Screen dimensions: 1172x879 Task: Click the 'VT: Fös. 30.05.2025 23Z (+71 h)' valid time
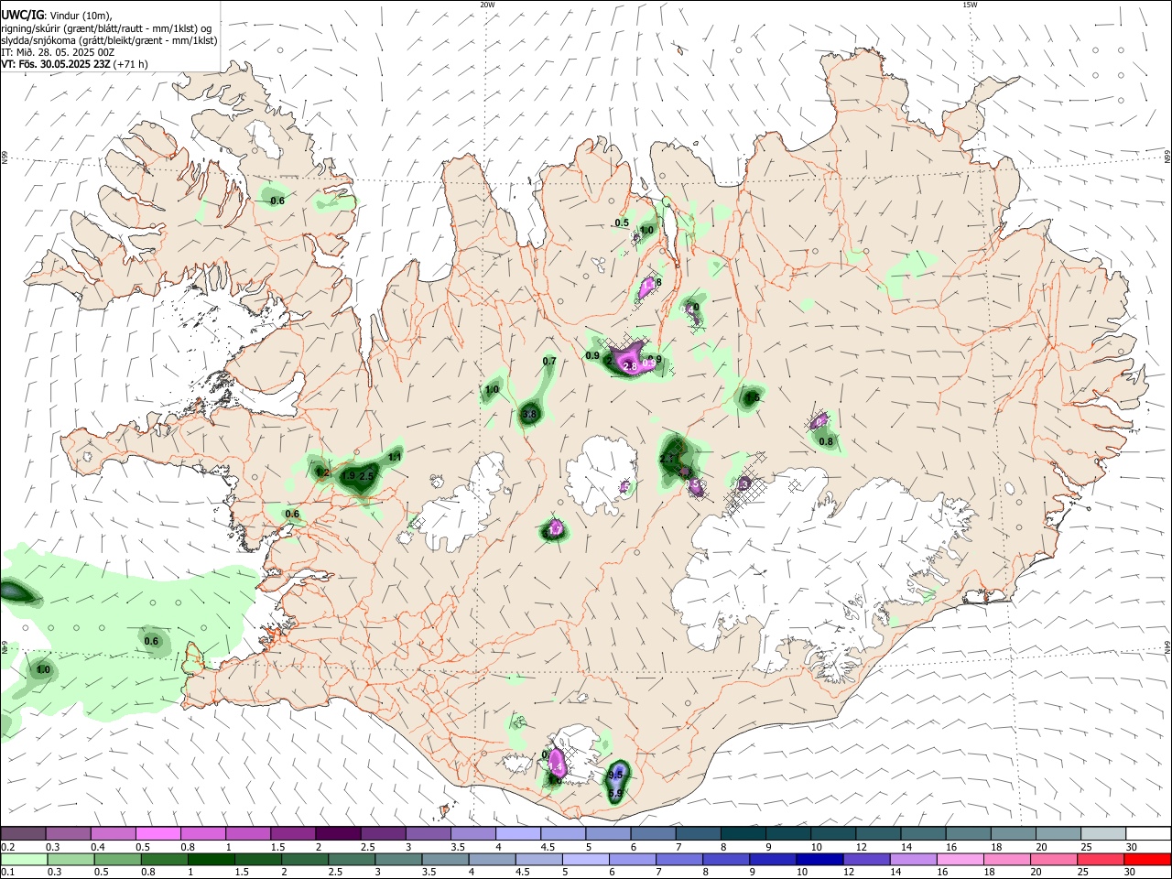pyautogui.click(x=74, y=64)
